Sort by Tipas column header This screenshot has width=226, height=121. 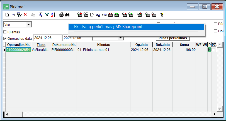(41, 45)
